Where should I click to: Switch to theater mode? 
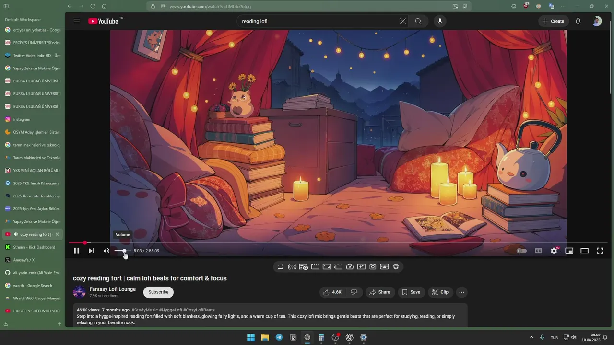coord(584,251)
